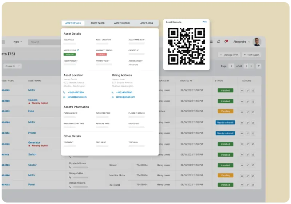Click Asset Location email james@zmail.com
The height and width of the screenshot is (204, 291).
77,97
